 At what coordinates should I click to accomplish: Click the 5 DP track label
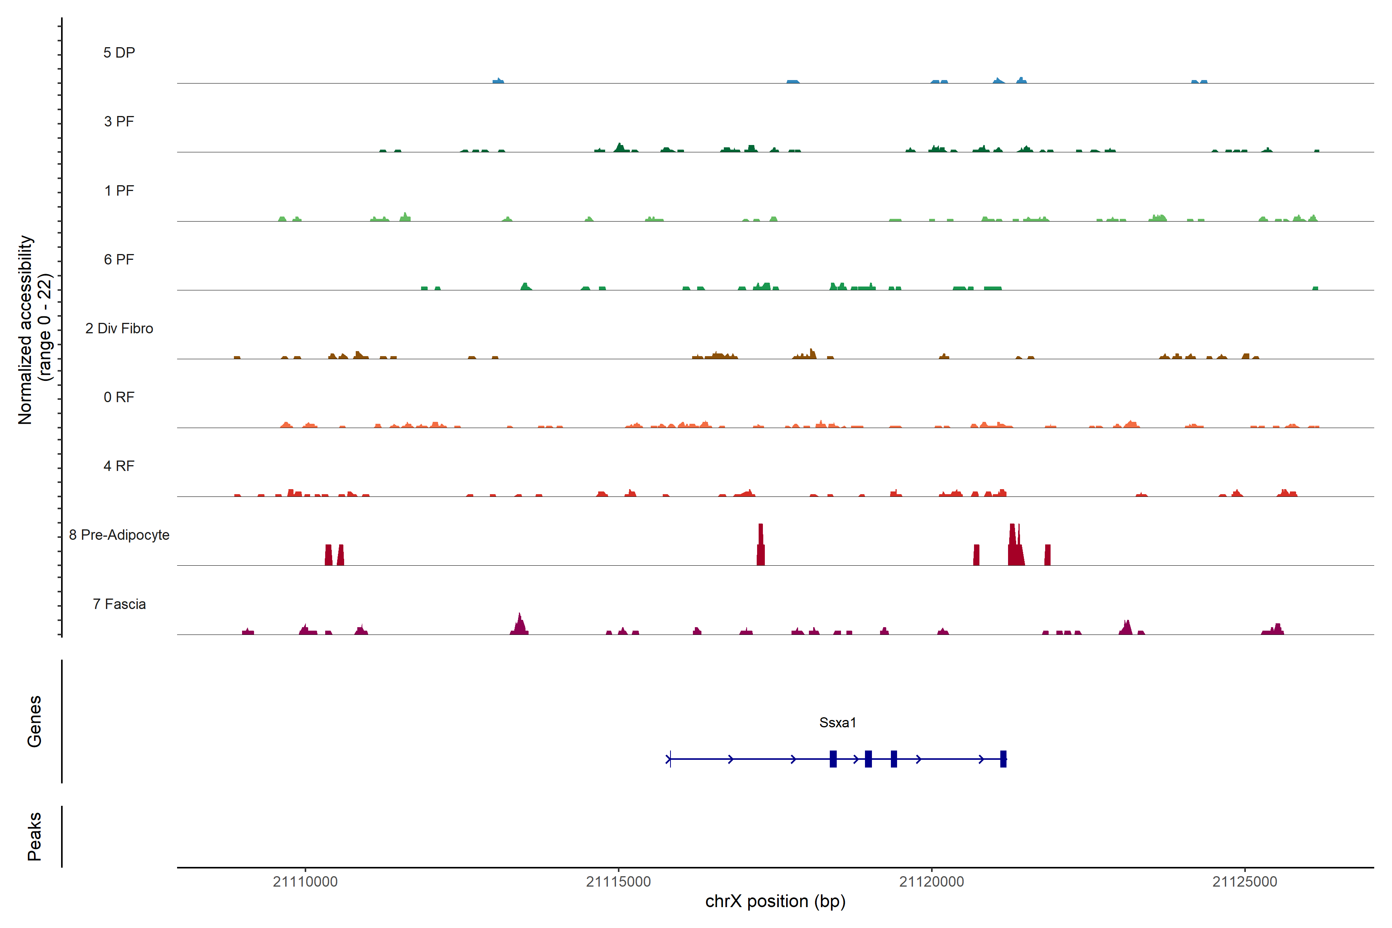coord(119,53)
